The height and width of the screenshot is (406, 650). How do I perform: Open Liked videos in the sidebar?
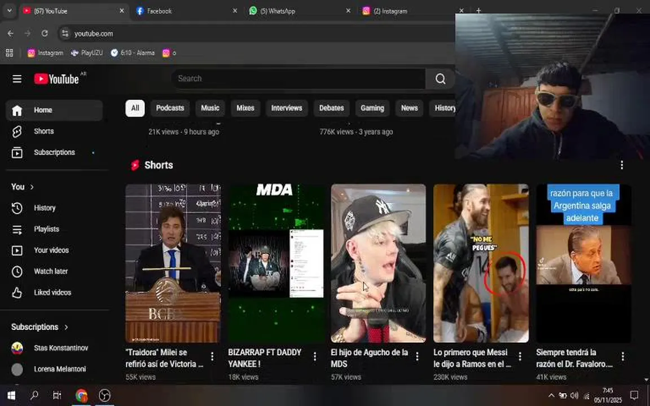[x=54, y=293]
